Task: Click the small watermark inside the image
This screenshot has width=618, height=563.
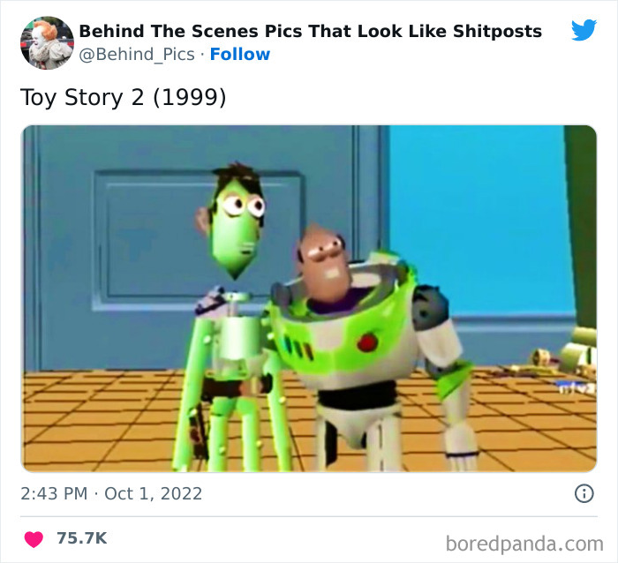Action: (x=577, y=388)
